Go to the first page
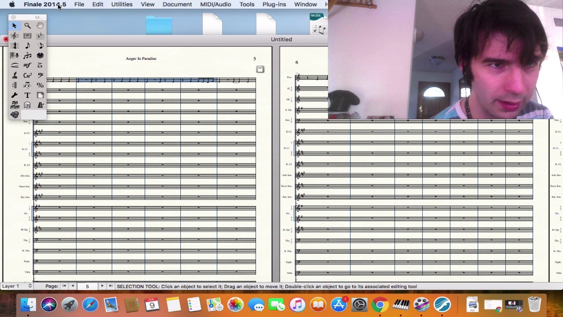 pyautogui.click(x=64, y=286)
